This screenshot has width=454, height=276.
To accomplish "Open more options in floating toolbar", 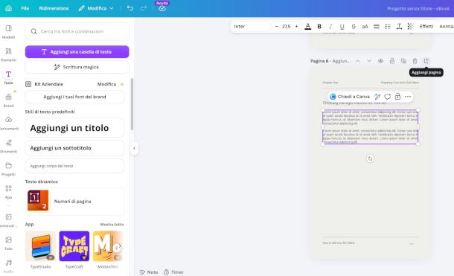I will [408, 97].
